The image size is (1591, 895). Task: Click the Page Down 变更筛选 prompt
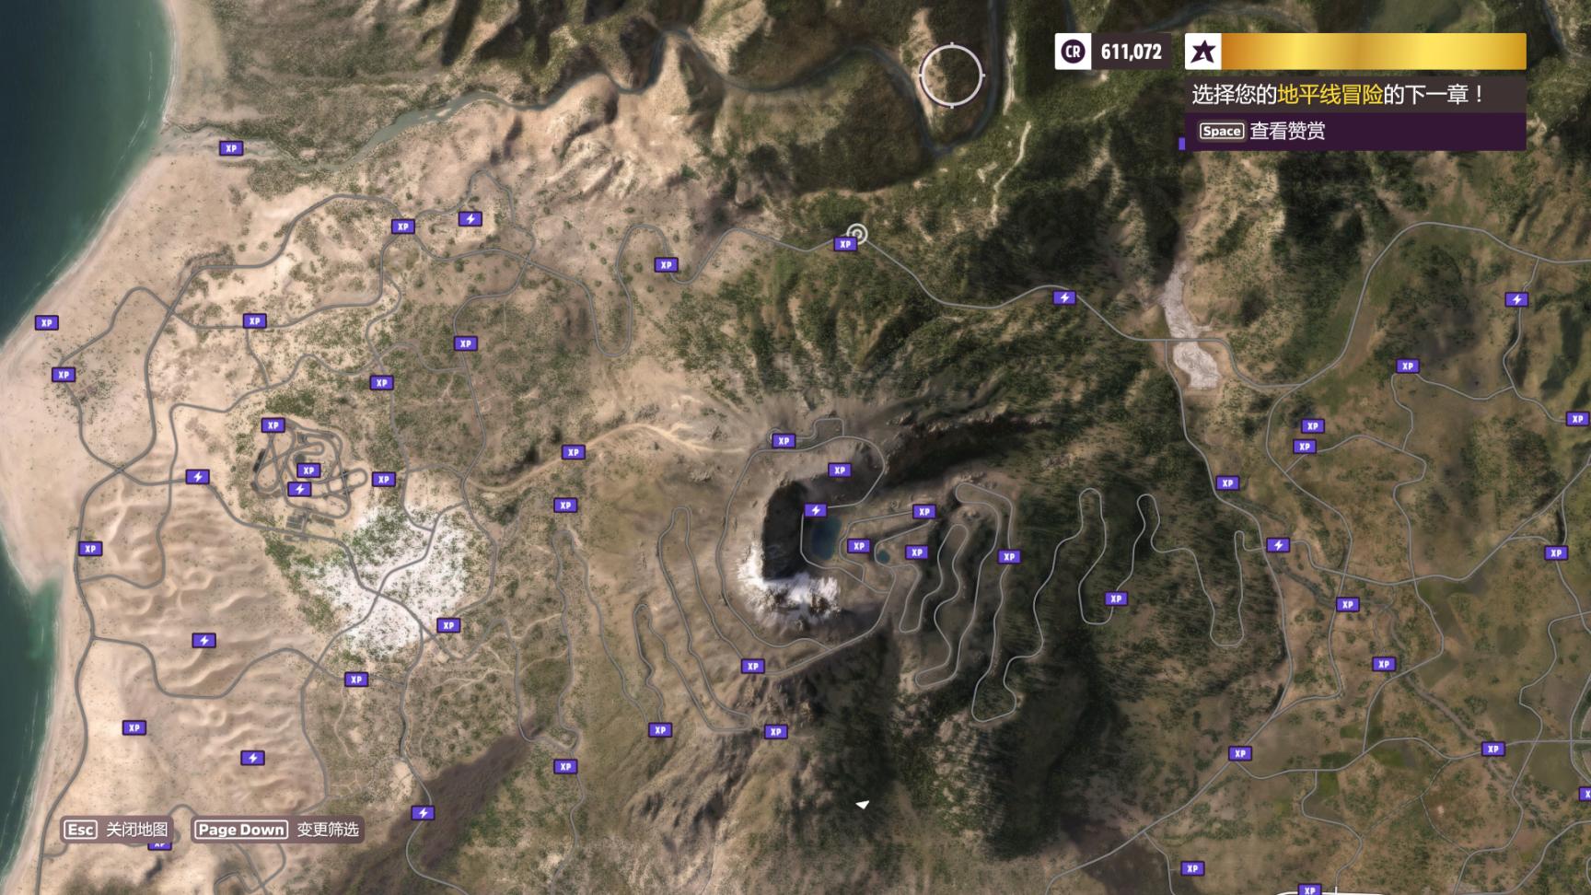pos(277,830)
